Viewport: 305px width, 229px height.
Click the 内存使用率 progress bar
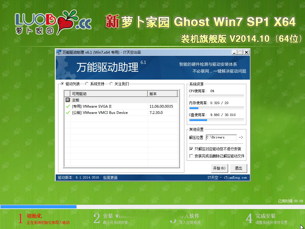[x=217, y=108]
